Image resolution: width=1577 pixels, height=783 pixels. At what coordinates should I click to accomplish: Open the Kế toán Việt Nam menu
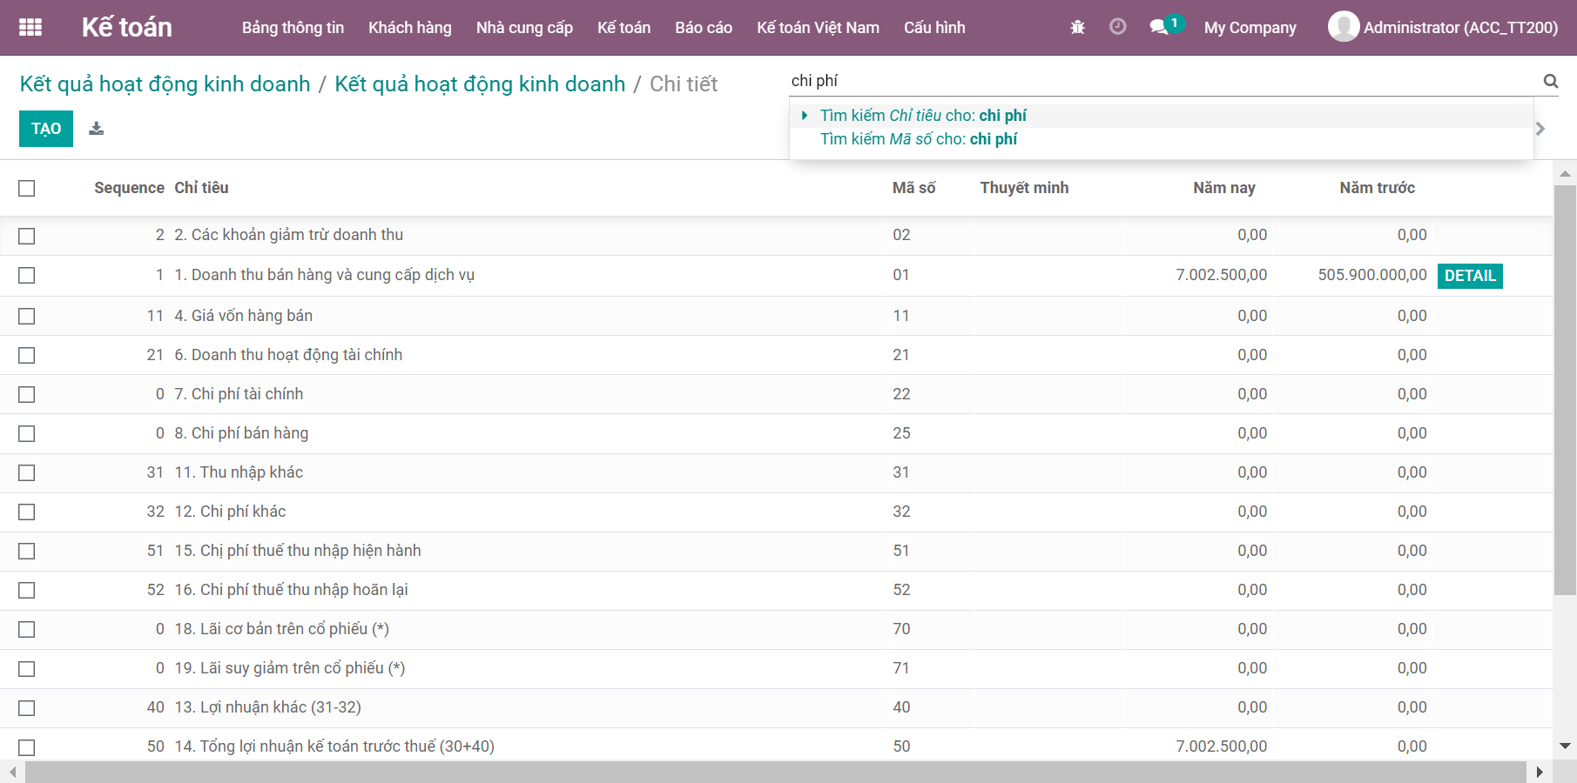[818, 28]
